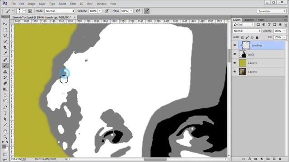The width and height of the screenshot is (289, 162).
Task: Select the Eraser tool
Action: click(x=5, y=83)
